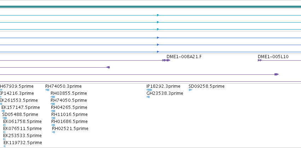Viewport: 301px width, 148px height.
Task: Click the RH01686.5prime arrow glyph
Action: coord(53,125)
